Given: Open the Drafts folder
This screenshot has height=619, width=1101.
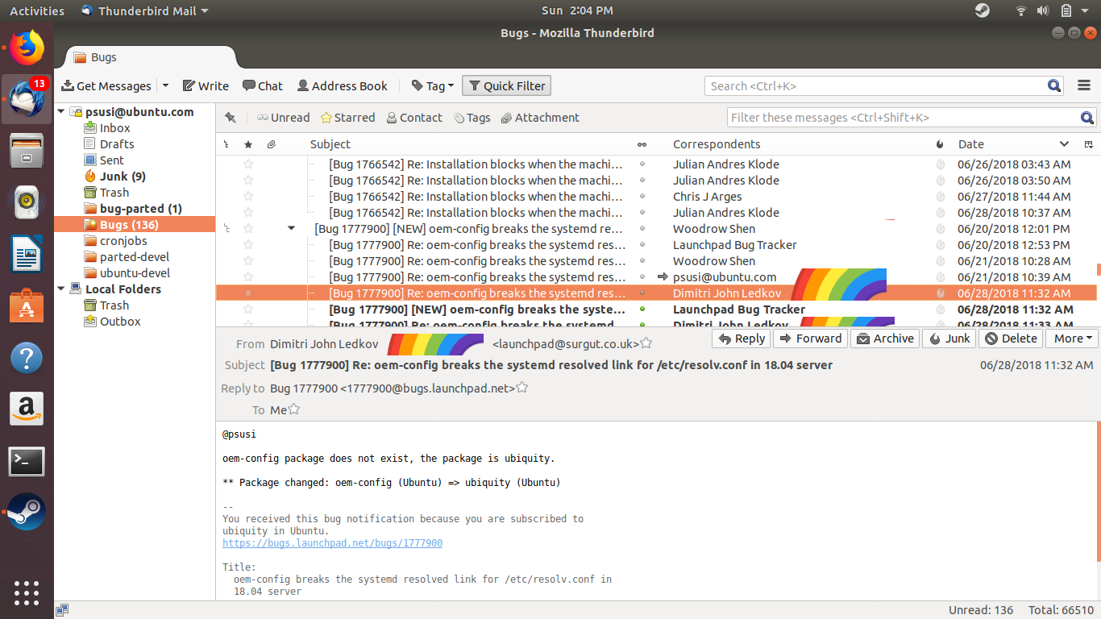Looking at the screenshot, I should (117, 144).
